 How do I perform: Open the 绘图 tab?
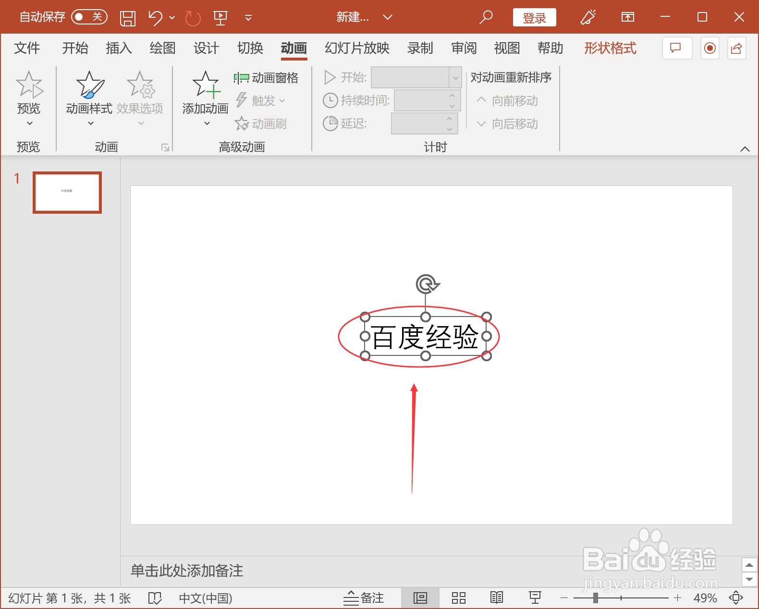click(x=162, y=48)
